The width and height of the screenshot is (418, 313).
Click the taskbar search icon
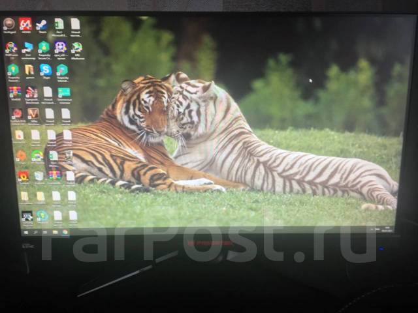[35, 231]
